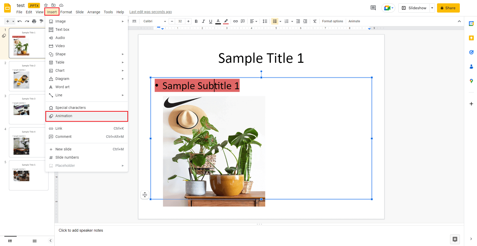Open the Format menu

(x=66, y=12)
